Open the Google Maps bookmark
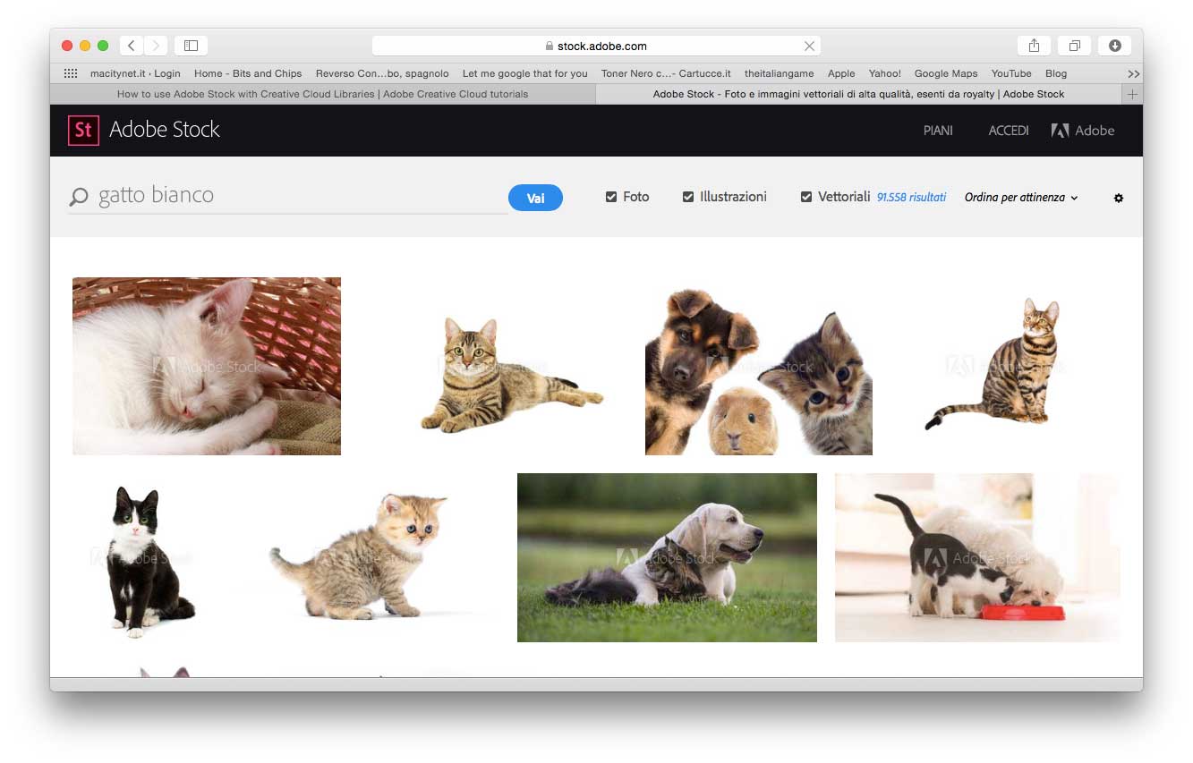 point(946,73)
